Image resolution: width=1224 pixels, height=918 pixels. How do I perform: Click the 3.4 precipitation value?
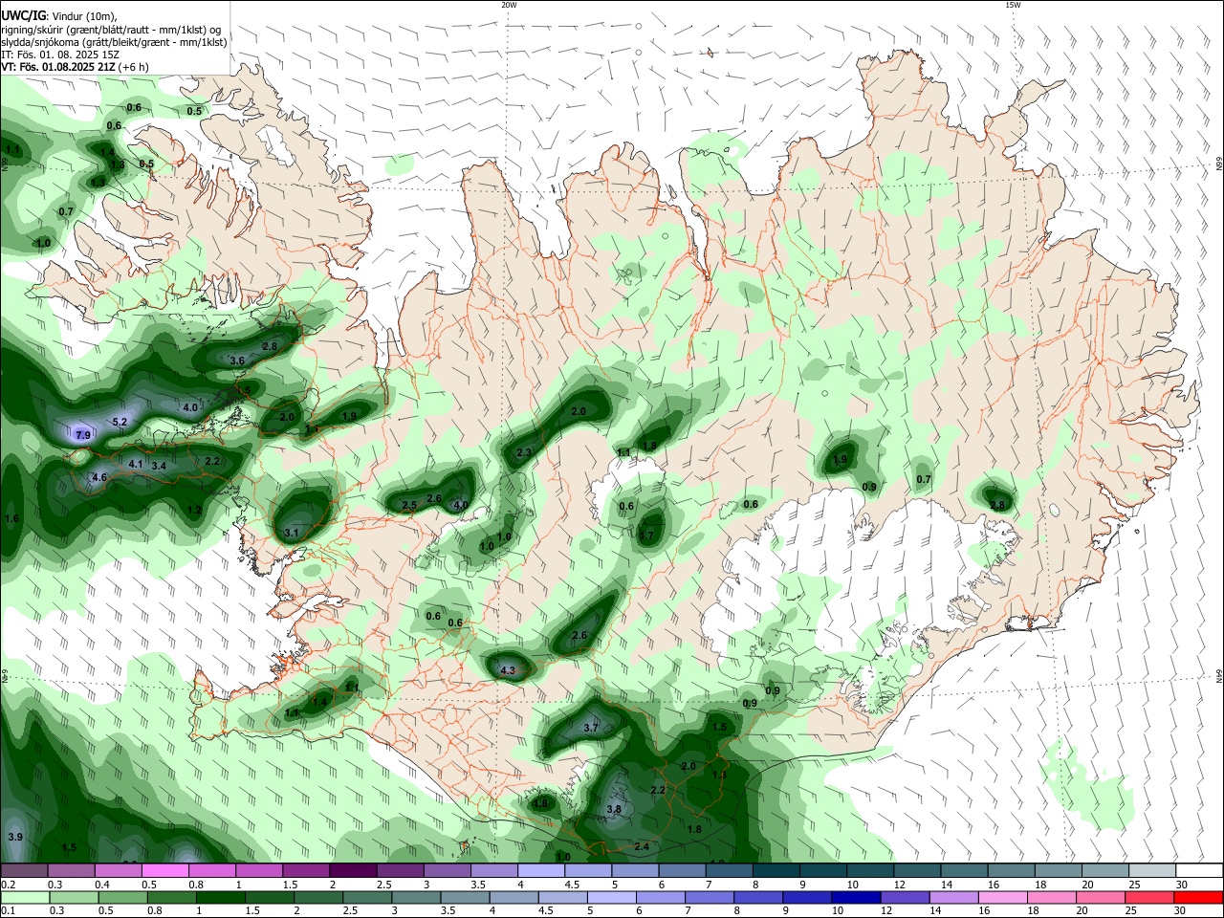click(159, 466)
